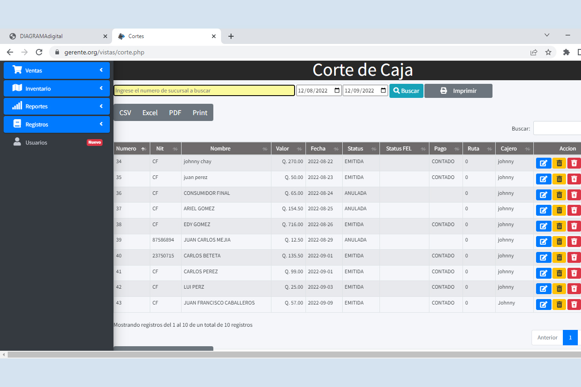Close the DIAGRAMAdigital tab
The height and width of the screenshot is (387, 581).
(105, 36)
